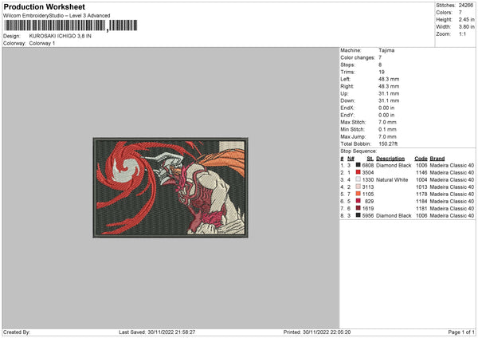Click the 'Stop Sequence:' label
The height and width of the screenshot is (338, 478).
pyautogui.click(x=358, y=151)
